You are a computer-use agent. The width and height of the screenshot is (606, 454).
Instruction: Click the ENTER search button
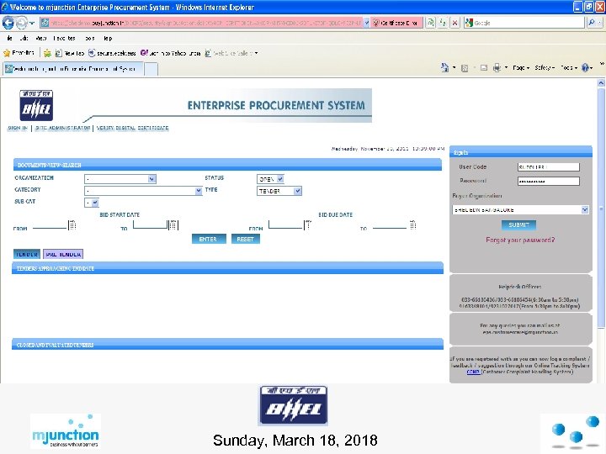[209, 239]
